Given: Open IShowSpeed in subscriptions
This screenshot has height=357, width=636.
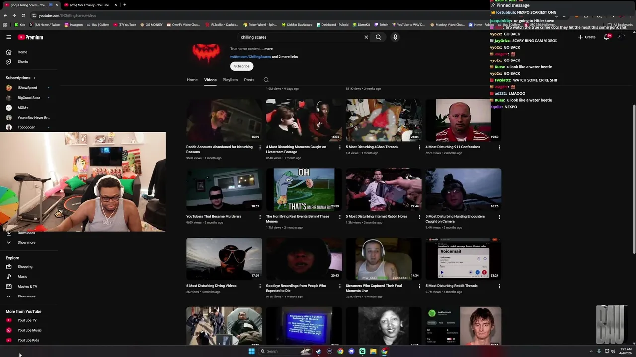Looking at the screenshot, I should pyautogui.click(x=27, y=88).
